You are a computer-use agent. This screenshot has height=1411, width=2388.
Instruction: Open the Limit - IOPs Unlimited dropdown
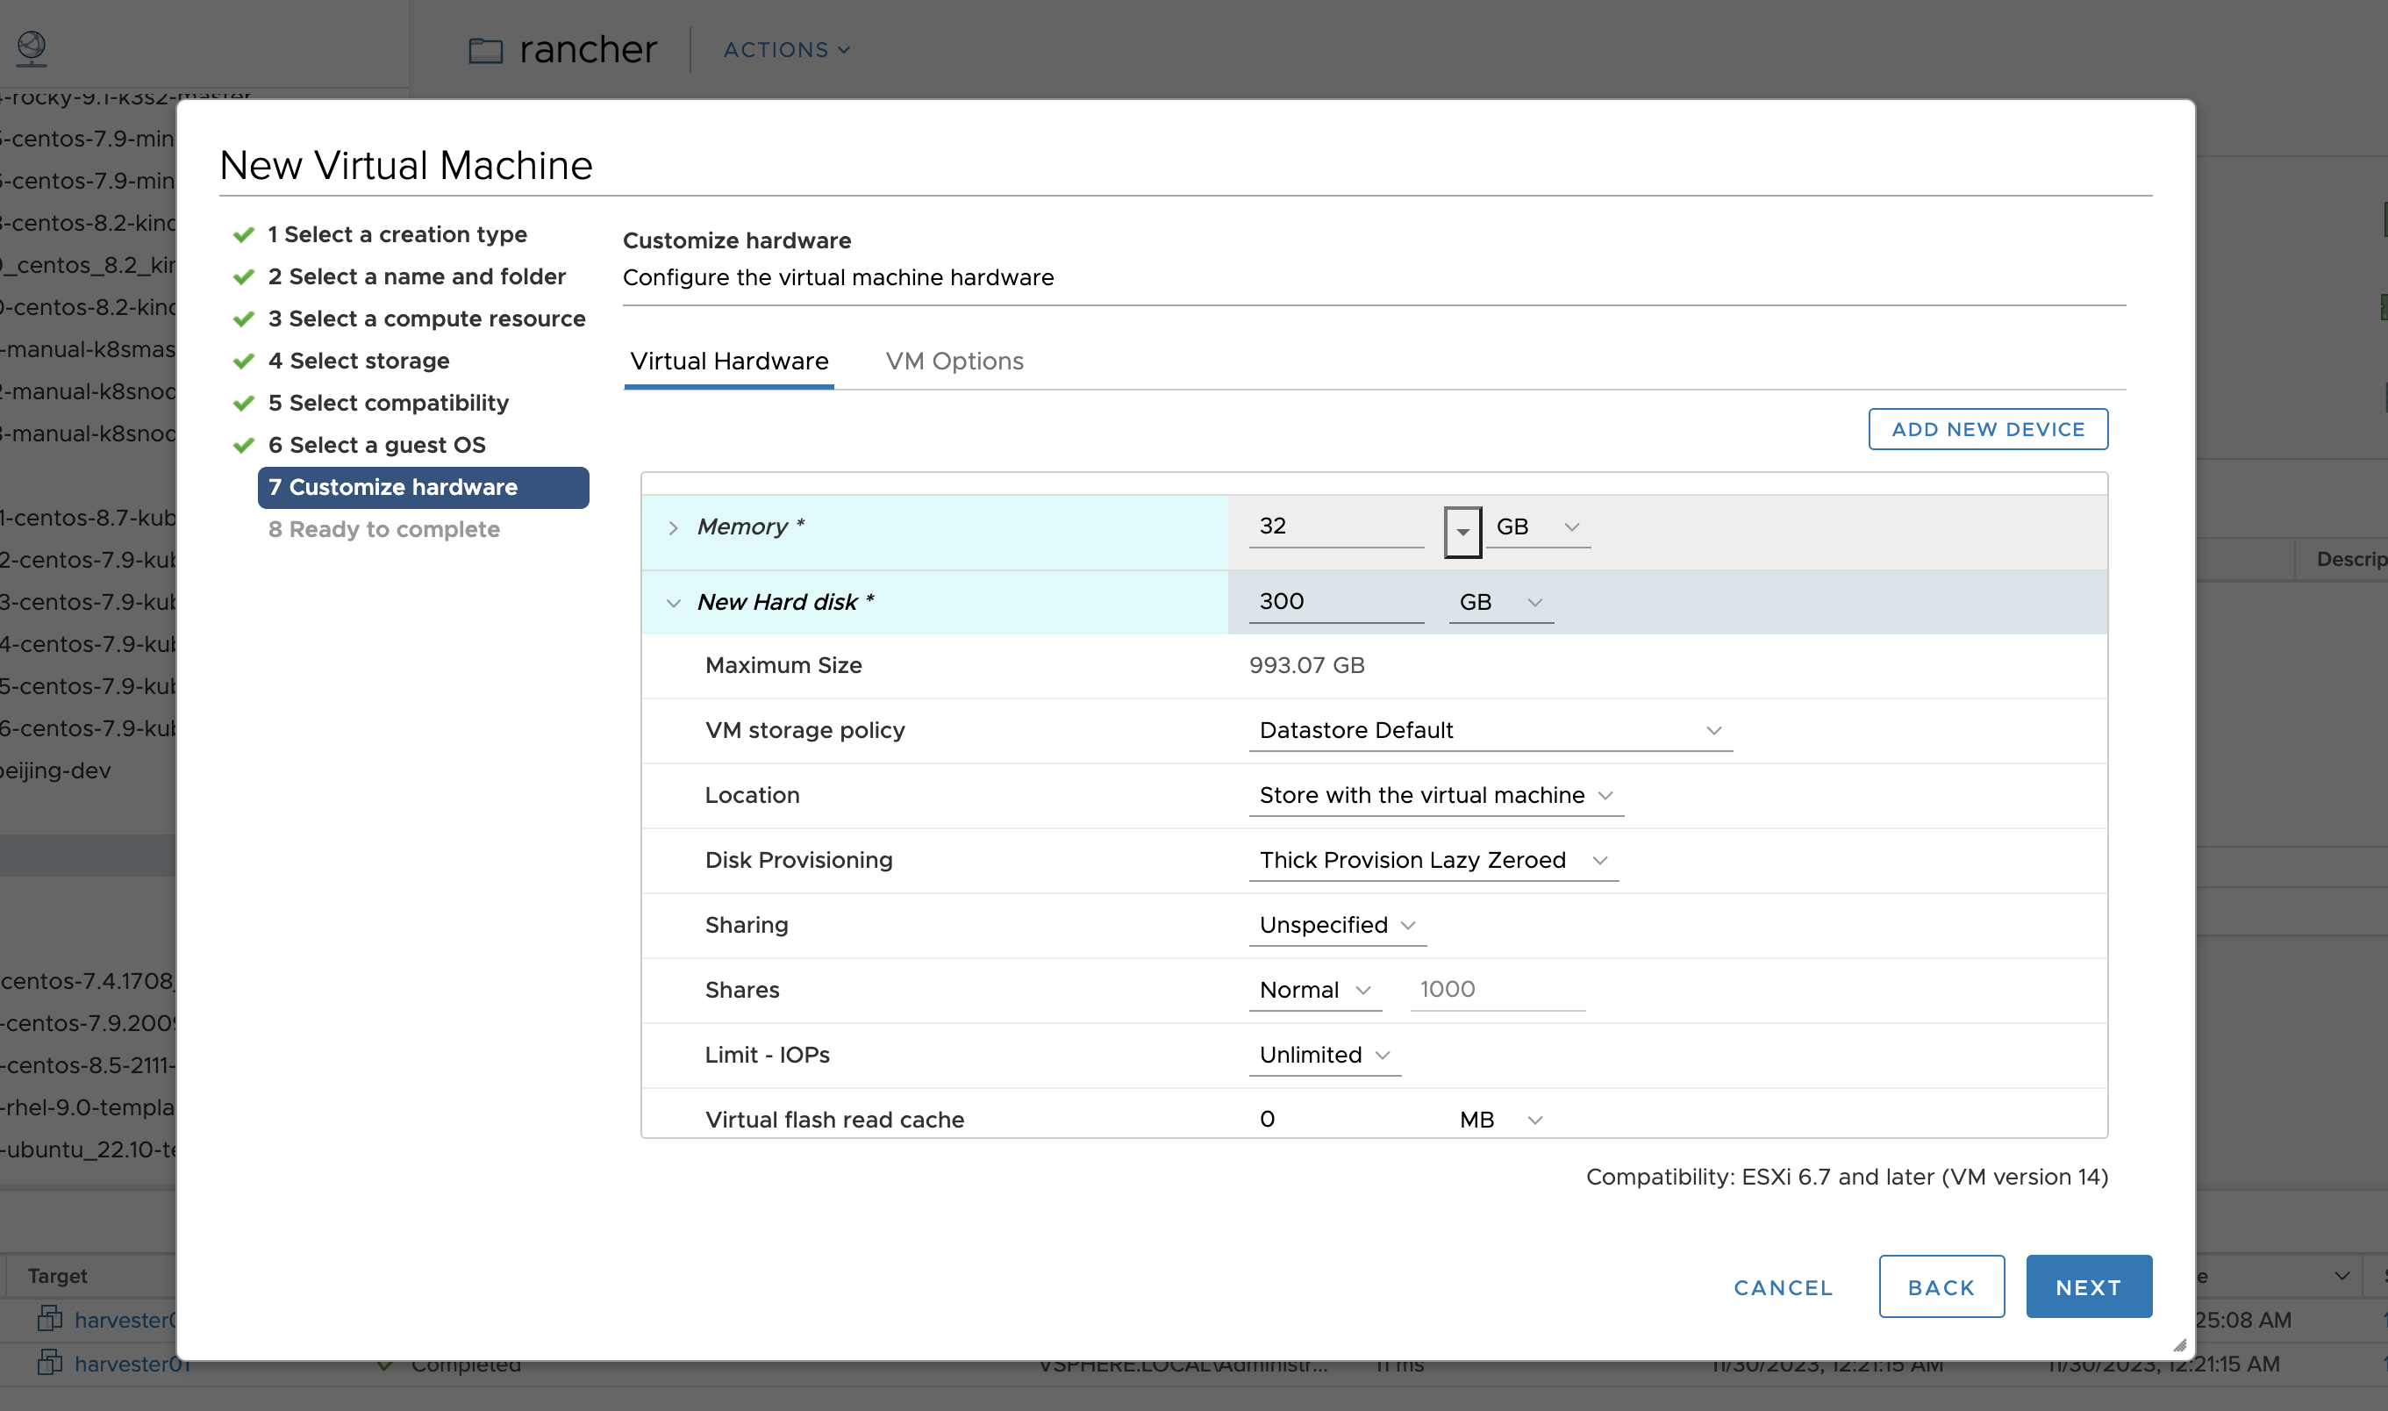point(1324,1055)
